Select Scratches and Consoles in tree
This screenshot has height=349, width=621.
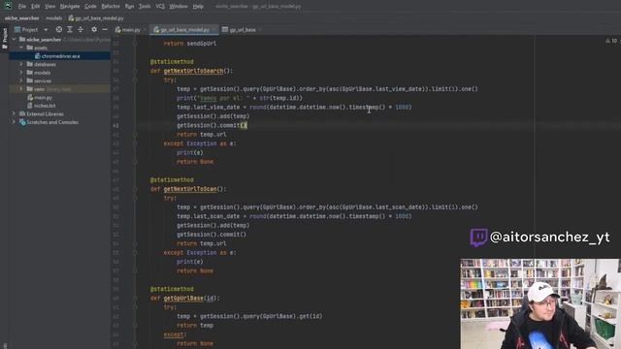52,122
